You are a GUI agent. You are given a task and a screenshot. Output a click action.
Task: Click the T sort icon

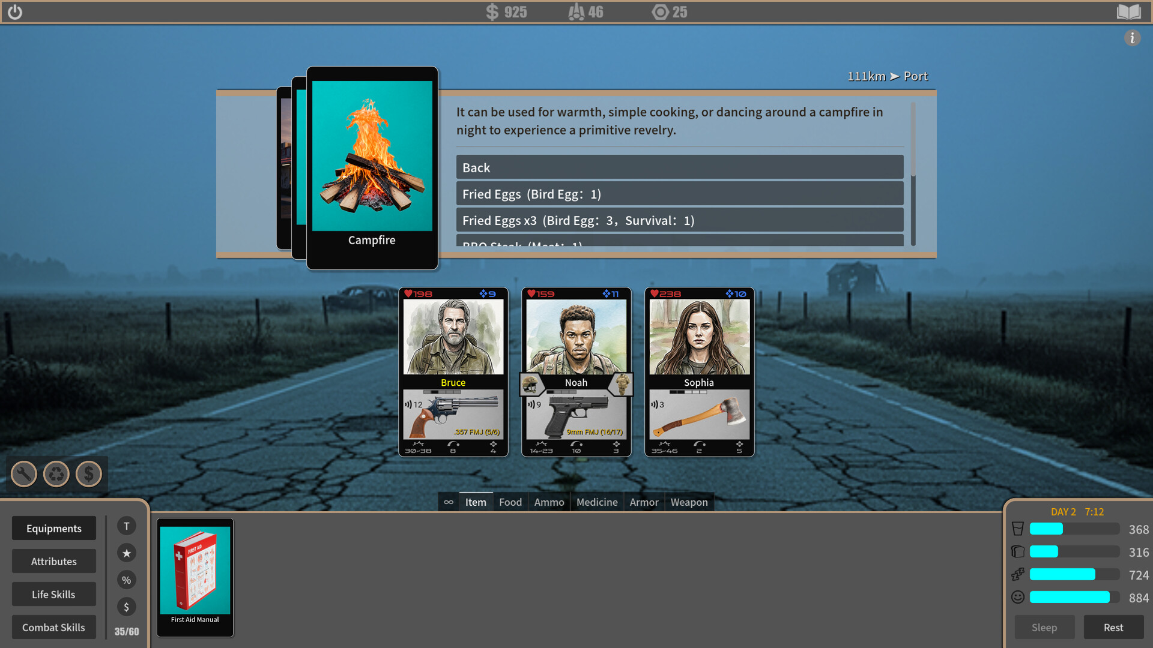coord(126,526)
